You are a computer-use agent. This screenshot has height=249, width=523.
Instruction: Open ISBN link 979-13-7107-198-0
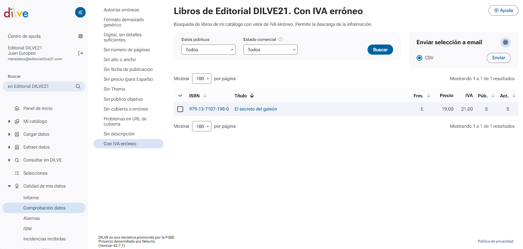[209, 109]
